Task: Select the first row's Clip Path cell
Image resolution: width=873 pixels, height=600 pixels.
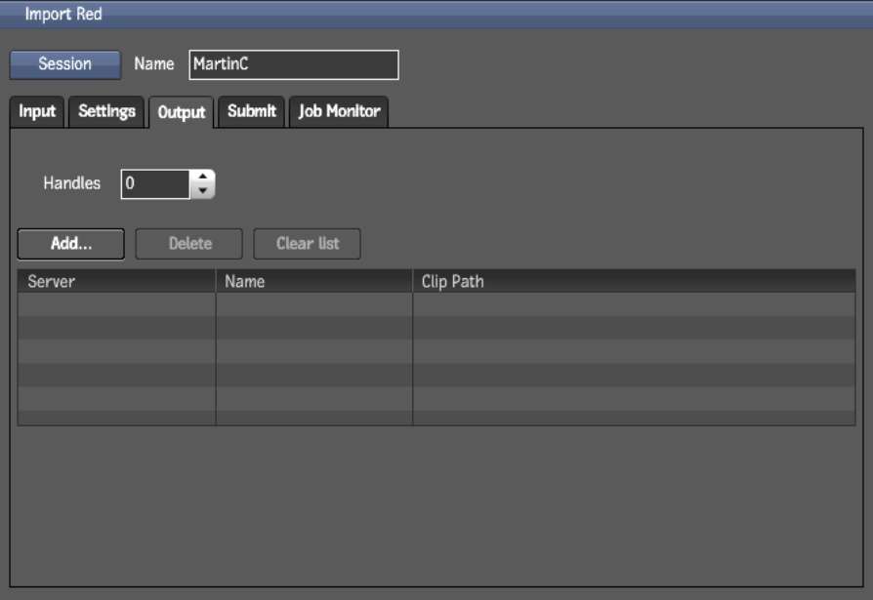Action: coord(634,304)
